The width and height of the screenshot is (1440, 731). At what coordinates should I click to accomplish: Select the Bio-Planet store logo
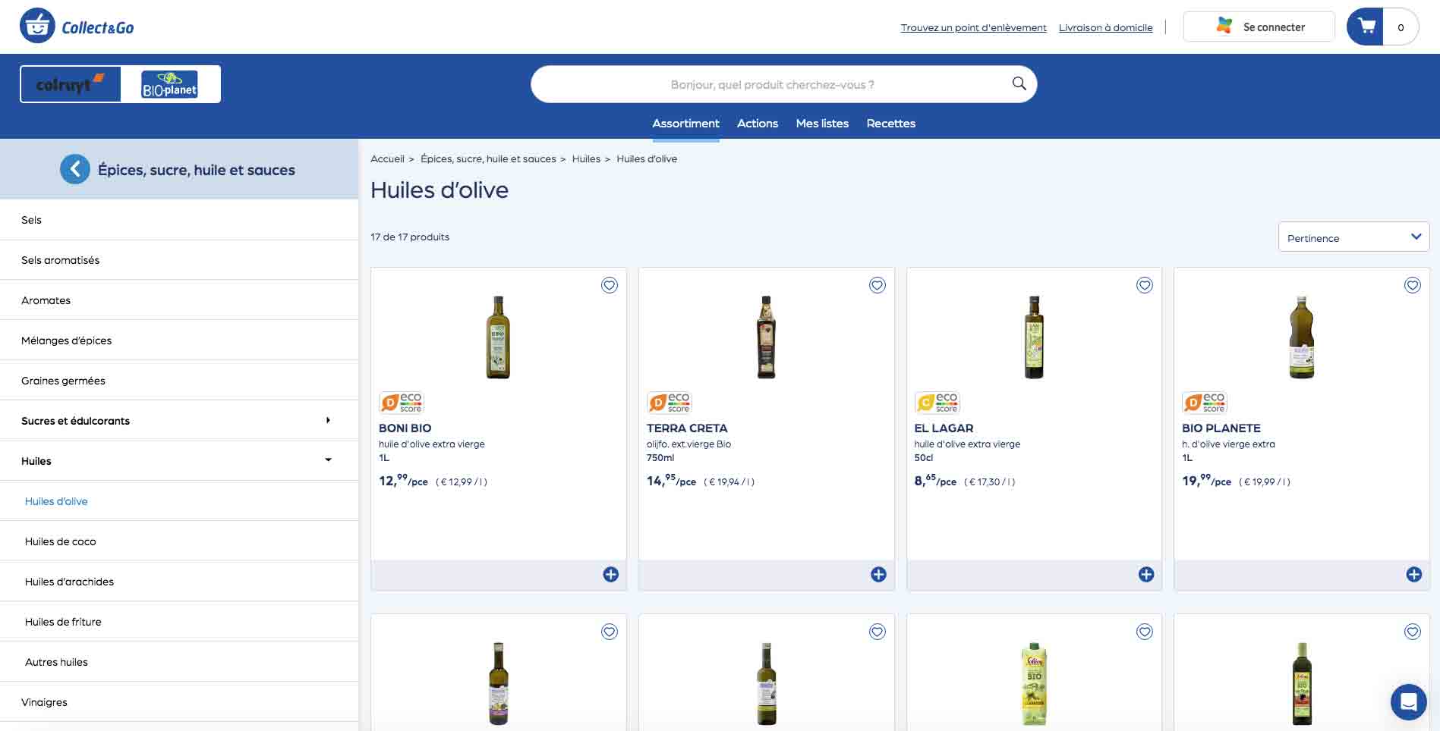[170, 84]
